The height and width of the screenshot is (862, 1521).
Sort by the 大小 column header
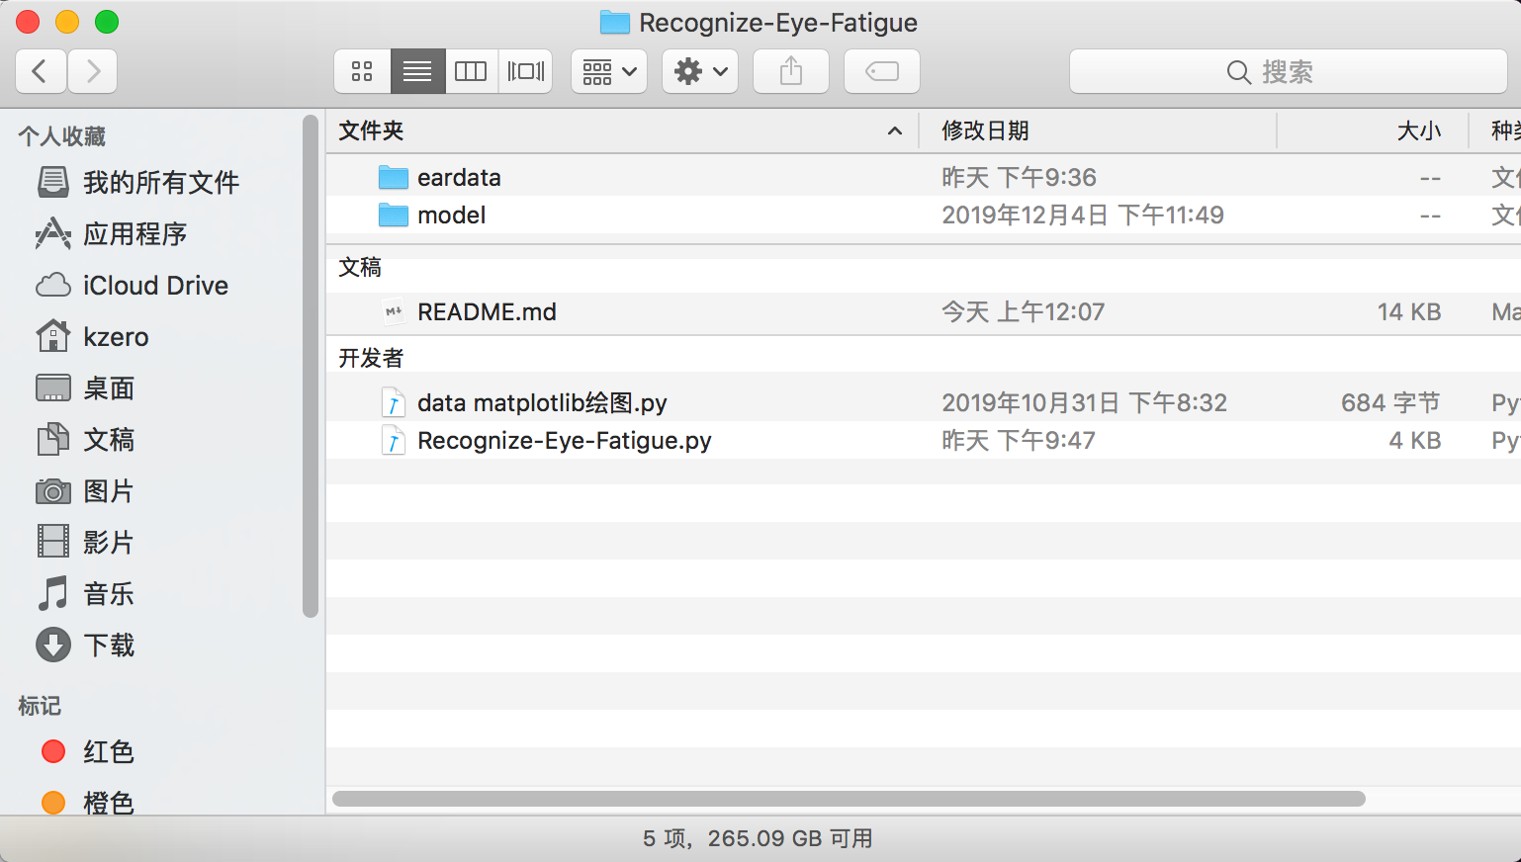[x=1372, y=130]
